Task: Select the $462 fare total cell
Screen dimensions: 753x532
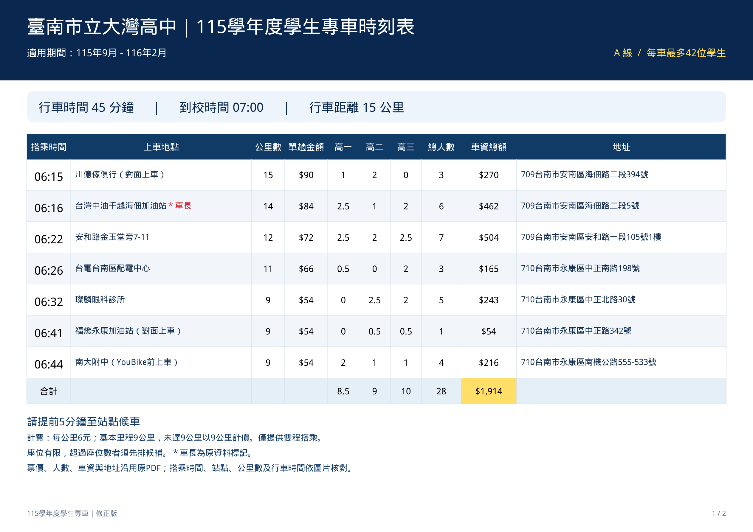Action: pyautogui.click(x=489, y=206)
